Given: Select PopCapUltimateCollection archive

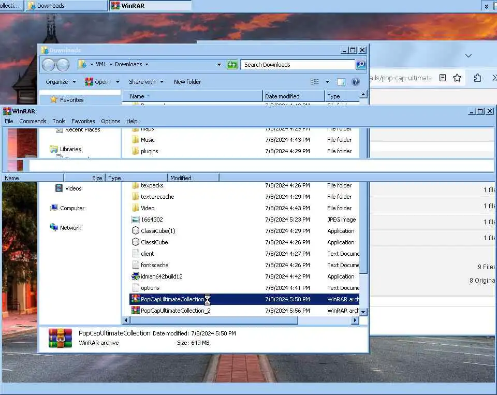Looking at the screenshot, I should pyautogui.click(x=245, y=299).
